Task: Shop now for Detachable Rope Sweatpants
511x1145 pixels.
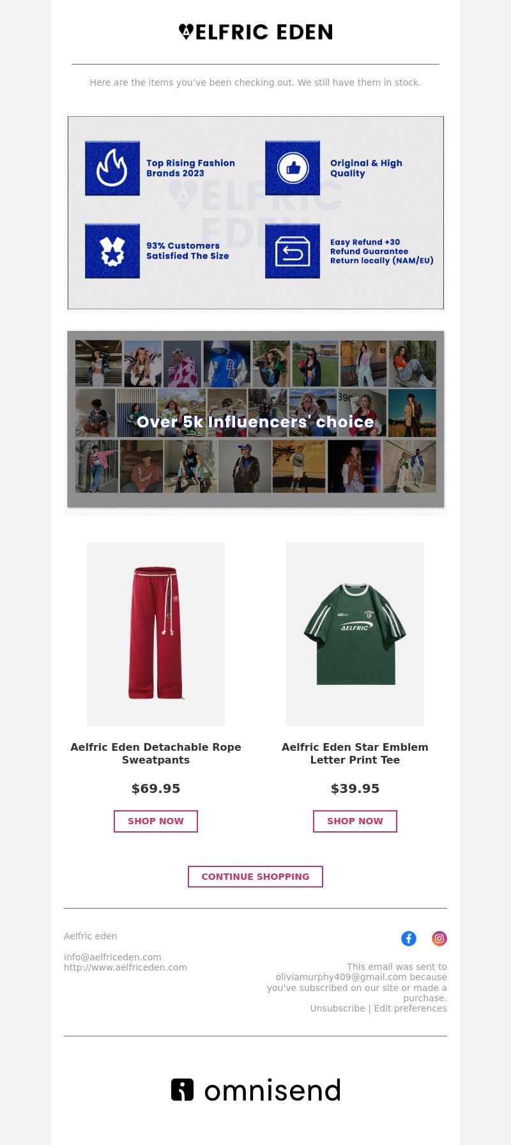Action: 156,821
